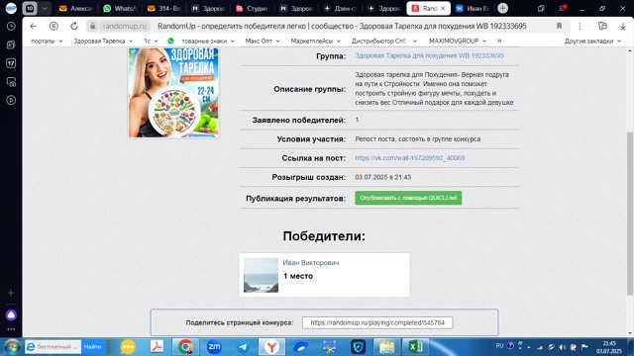Expand 1с bookmarks folder

(x=151, y=41)
